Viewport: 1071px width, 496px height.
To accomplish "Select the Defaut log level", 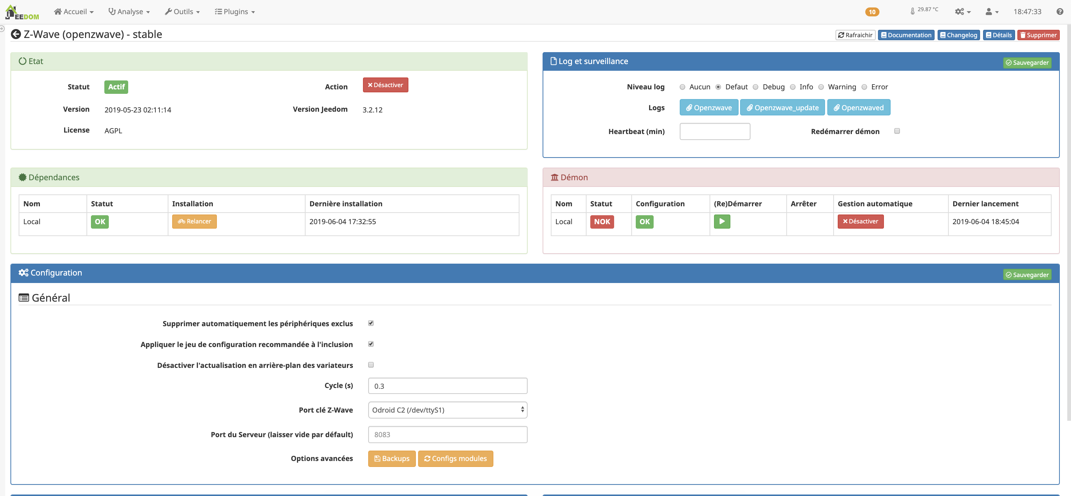I will tap(718, 87).
